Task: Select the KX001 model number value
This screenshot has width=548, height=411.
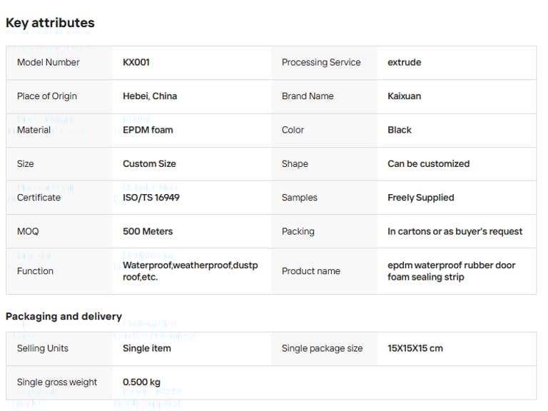Action: (136, 62)
